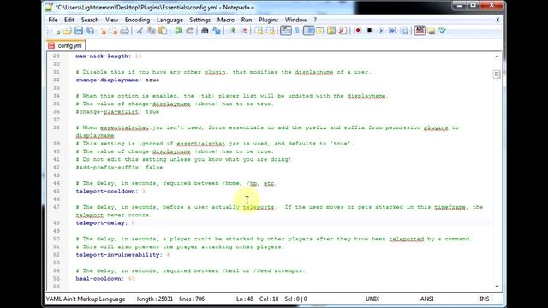The width and height of the screenshot is (548, 308).
Task: Save the file with the Save icon
Action: [x=79, y=31]
